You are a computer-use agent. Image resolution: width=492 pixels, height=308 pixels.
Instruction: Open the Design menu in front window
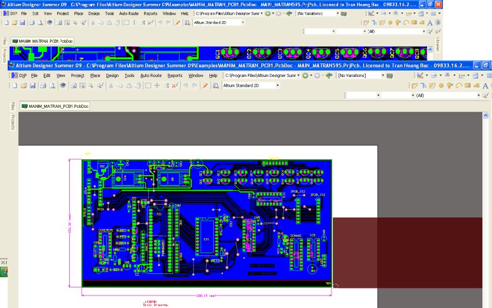[x=112, y=76]
